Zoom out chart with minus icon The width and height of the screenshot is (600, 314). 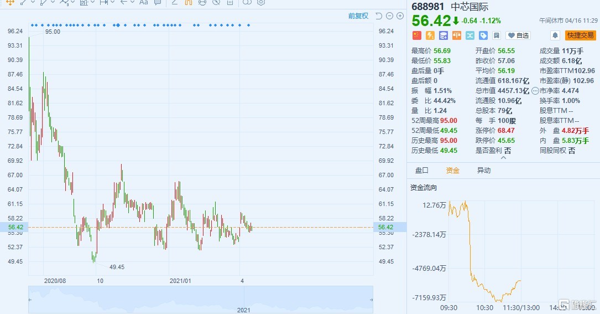click(390, 16)
